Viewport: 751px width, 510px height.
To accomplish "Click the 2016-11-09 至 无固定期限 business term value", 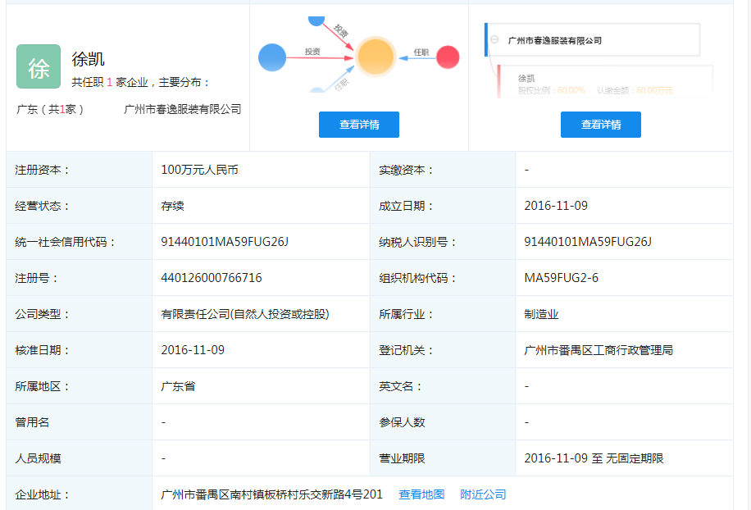I will (594, 458).
